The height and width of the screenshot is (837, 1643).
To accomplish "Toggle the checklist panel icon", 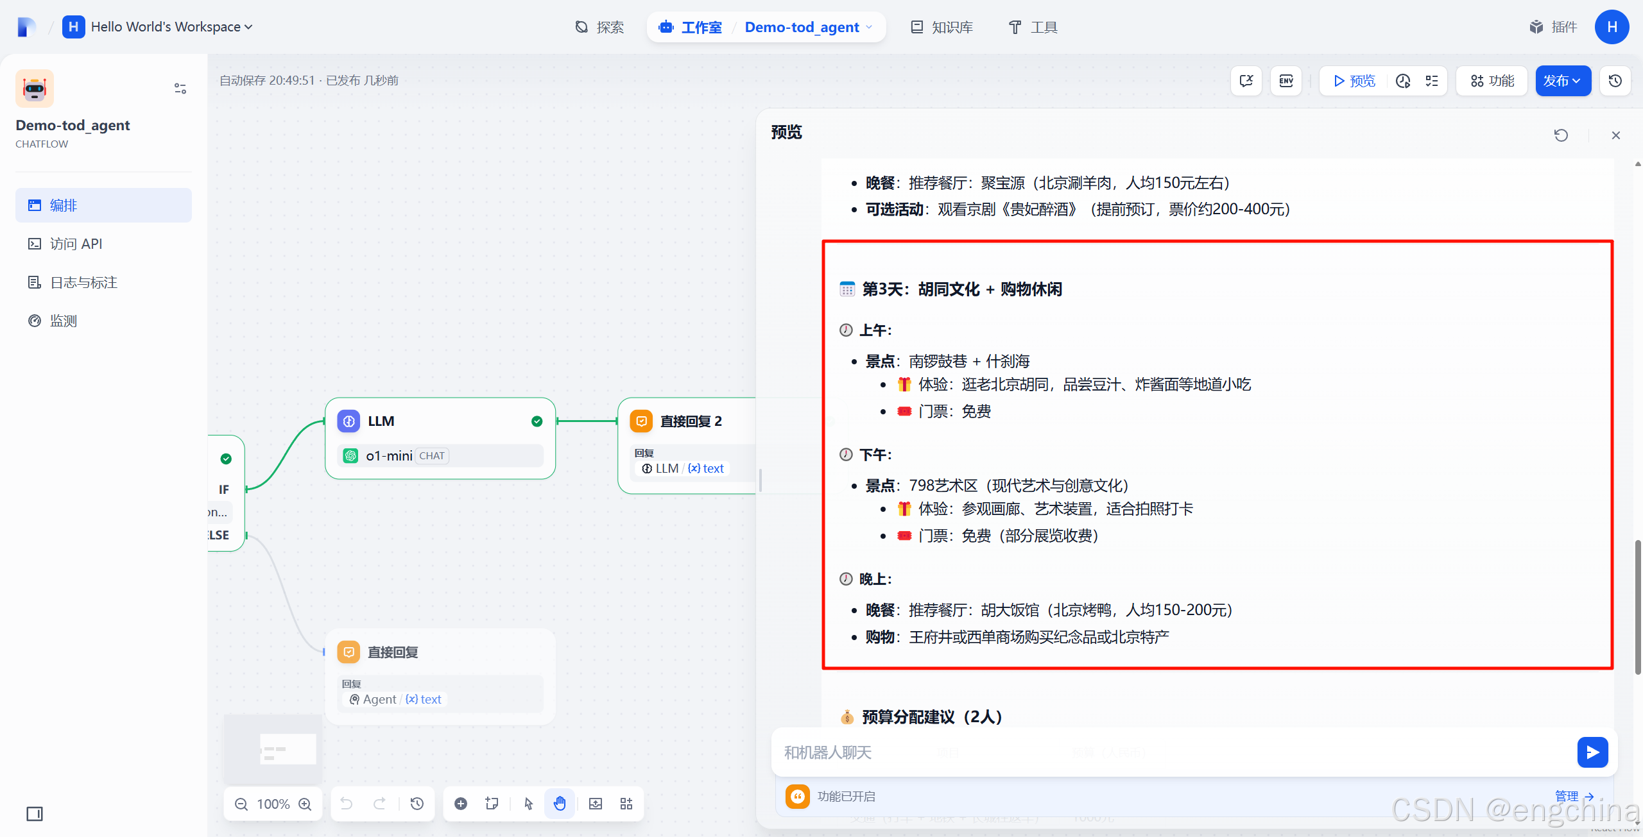I will pos(1432,81).
